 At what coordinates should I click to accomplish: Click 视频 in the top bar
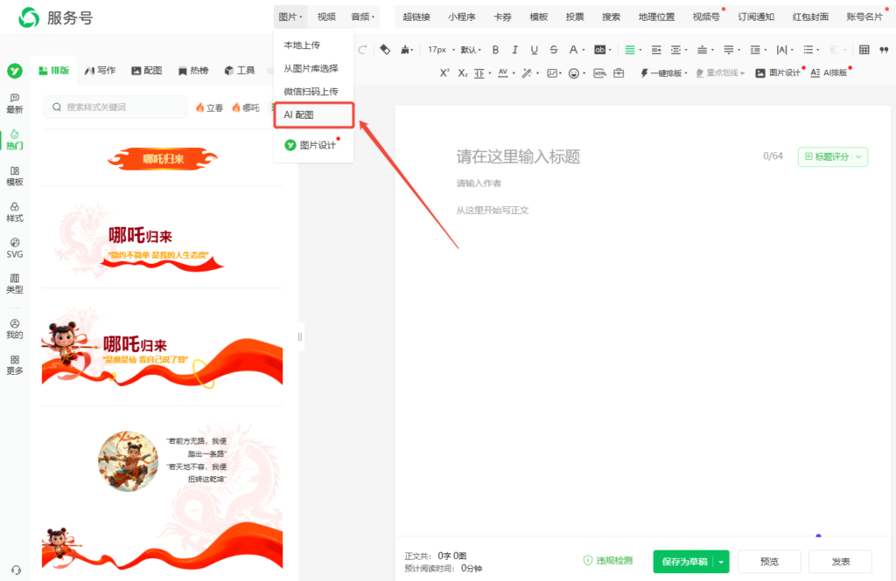point(326,17)
